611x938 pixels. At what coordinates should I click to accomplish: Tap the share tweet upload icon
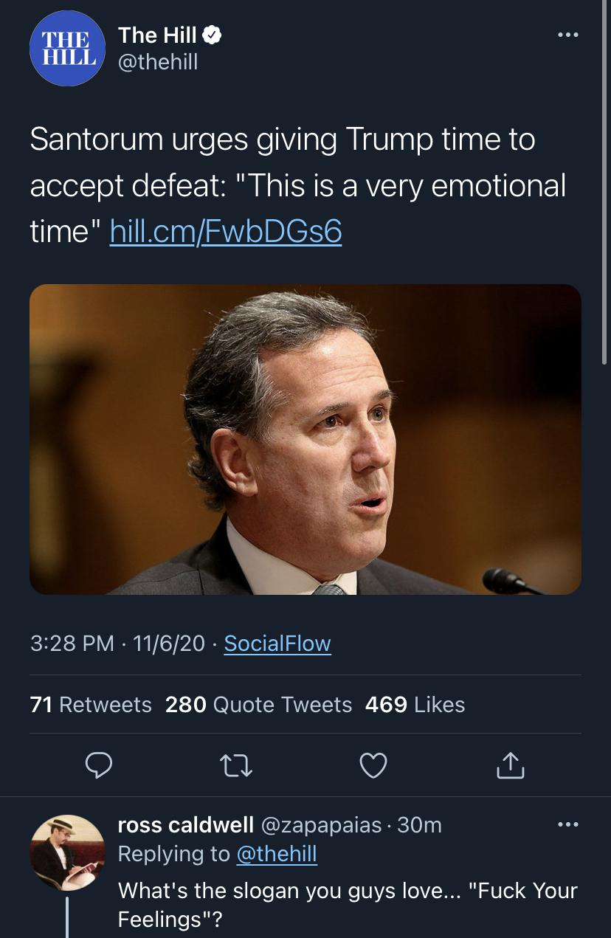point(510,765)
